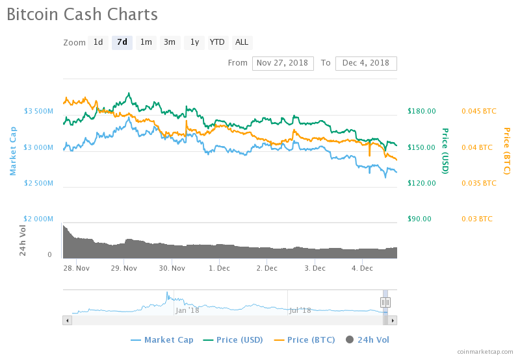This screenshot has width=520, height=357.
Task: Toggle Price (USD) series in legend
Action: (x=234, y=339)
